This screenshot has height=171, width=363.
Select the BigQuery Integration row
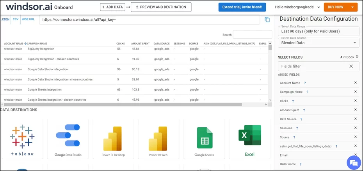click(x=134, y=49)
